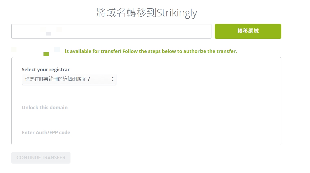
Task: Expand the Unlock this domain step
Action: click(146, 108)
